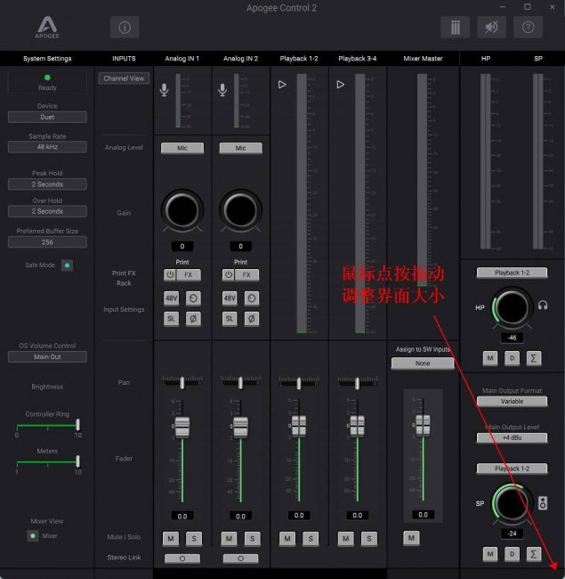Toggle the Mixer View checkbox
Viewport: 565px width, 579px height.
(33, 535)
